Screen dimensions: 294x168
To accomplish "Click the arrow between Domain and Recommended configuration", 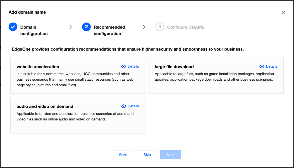I will 71,27.
